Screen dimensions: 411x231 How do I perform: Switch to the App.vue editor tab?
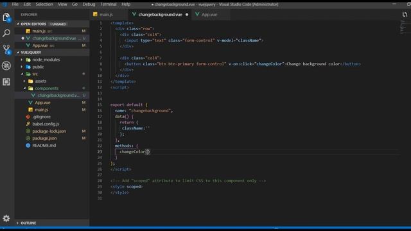coord(211,14)
